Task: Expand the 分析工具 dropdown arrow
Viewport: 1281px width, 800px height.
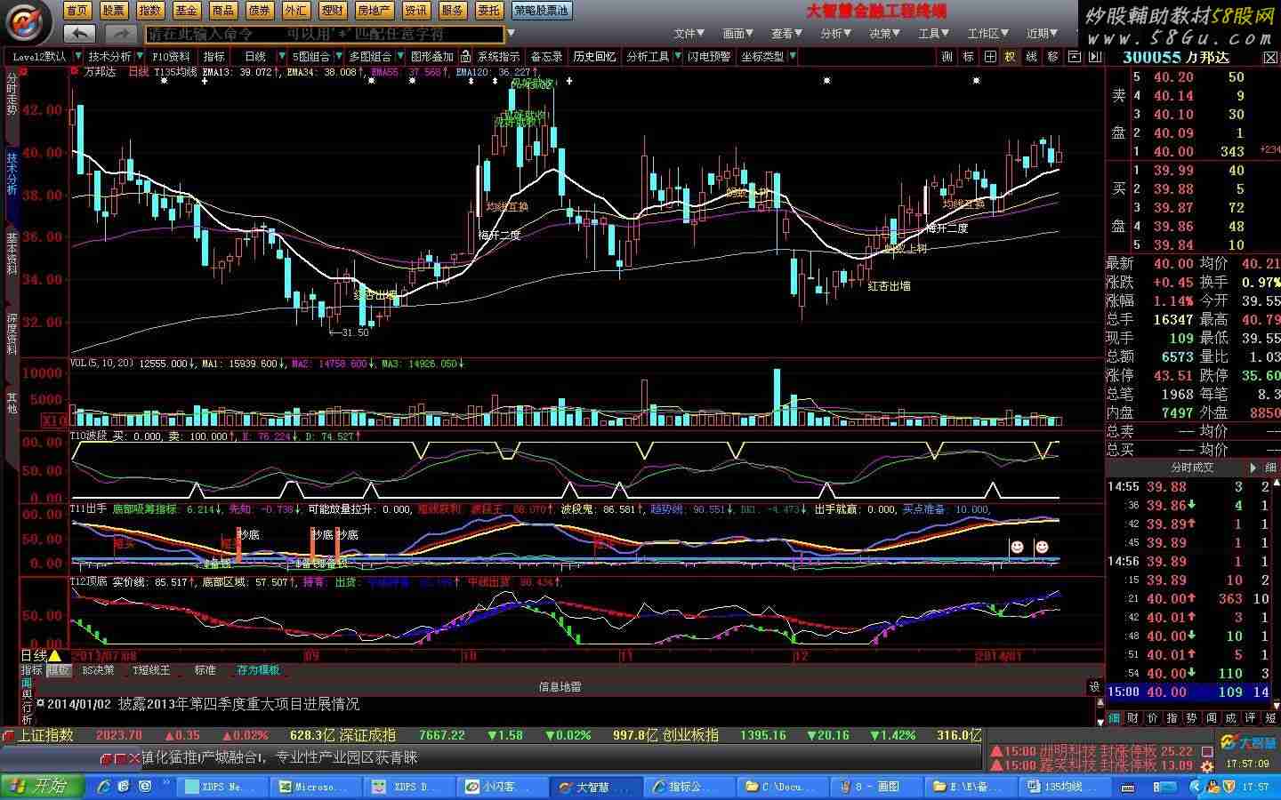Action: click(676, 57)
